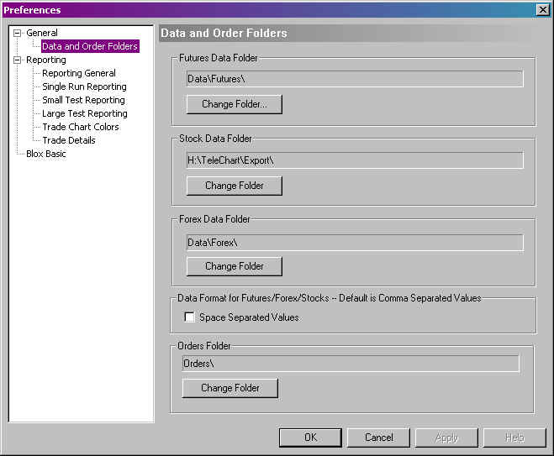
Task: Close the Preferences window
Action: [542, 9]
